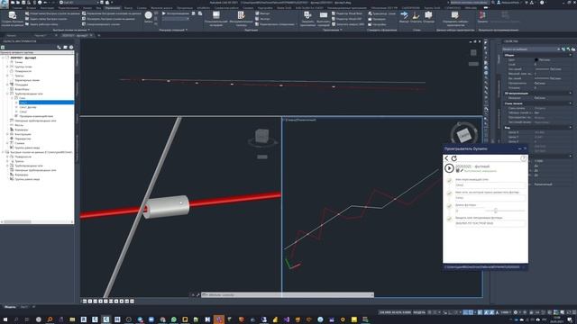Edit the second network name input field

[490, 198]
